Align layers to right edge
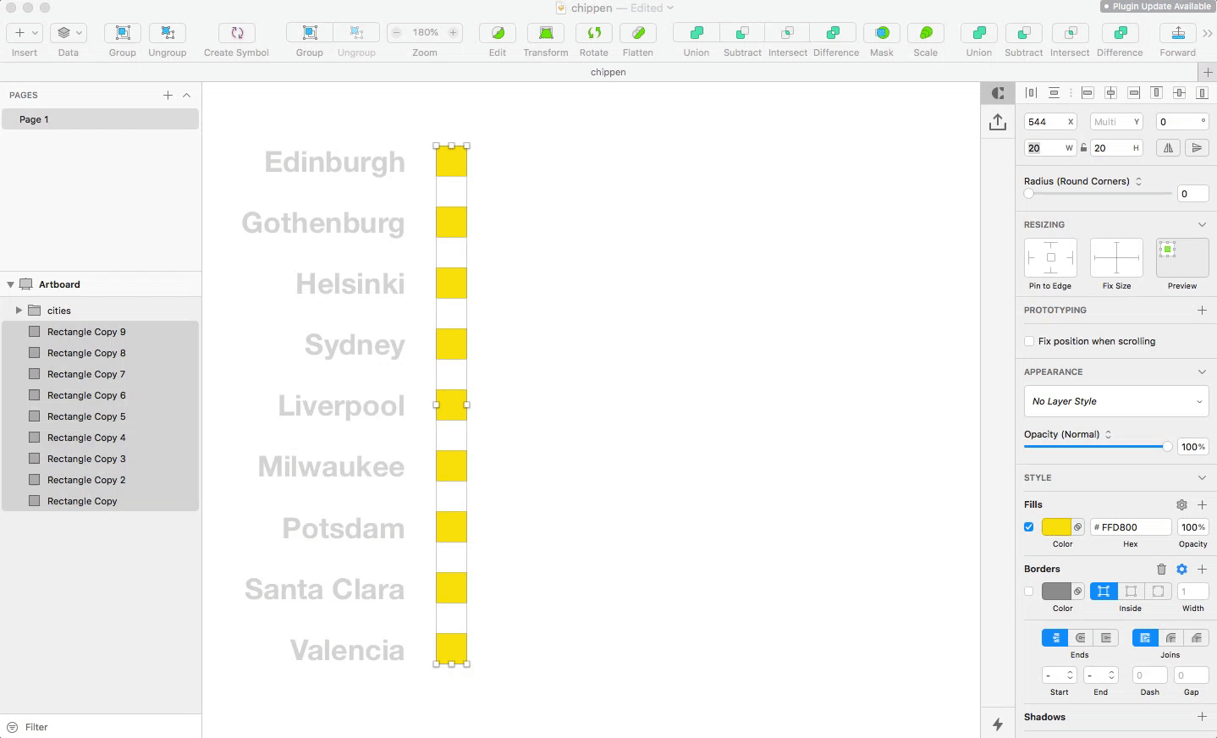The height and width of the screenshot is (738, 1217). point(1133,93)
